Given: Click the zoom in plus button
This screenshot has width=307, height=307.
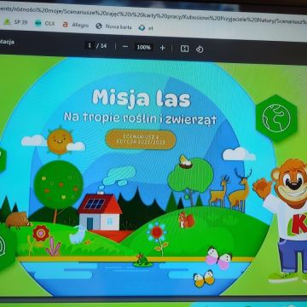Looking at the screenshot, I should [162, 48].
